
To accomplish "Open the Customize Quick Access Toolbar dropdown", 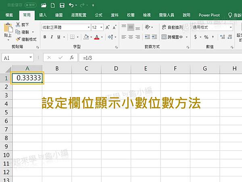I will pos(93,5).
